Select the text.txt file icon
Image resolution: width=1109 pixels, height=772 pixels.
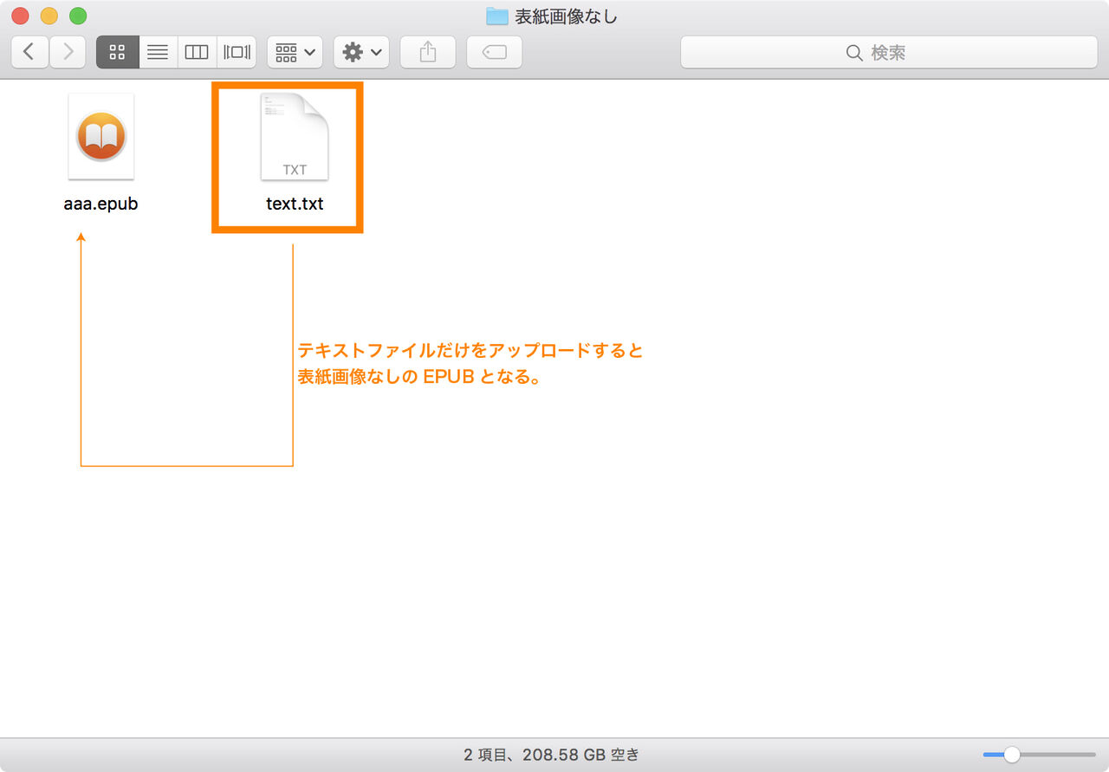click(295, 137)
